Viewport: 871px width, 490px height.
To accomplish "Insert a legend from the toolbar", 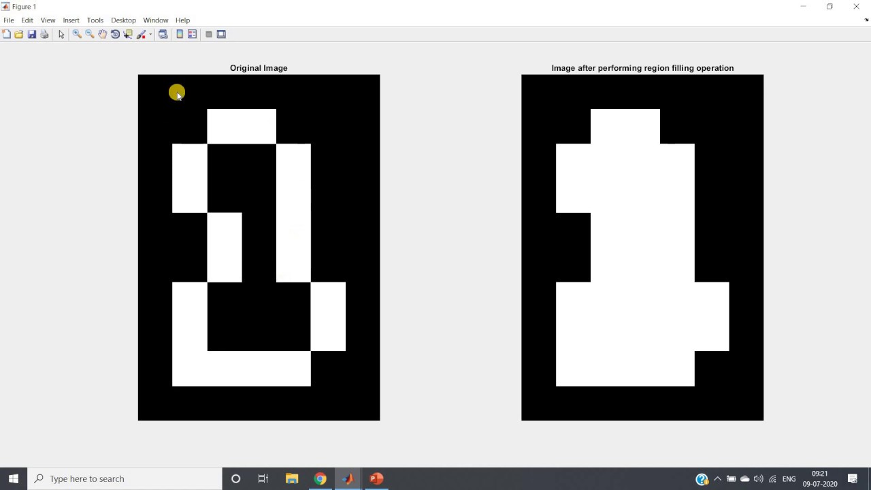I will coord(193,34).
